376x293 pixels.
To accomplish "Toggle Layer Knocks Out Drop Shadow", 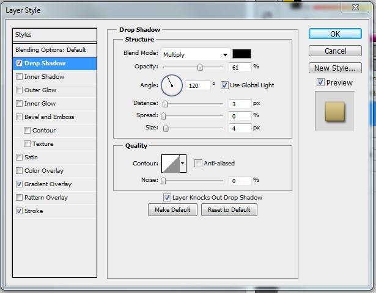I will pyautogui.click(x=167, y=198).
